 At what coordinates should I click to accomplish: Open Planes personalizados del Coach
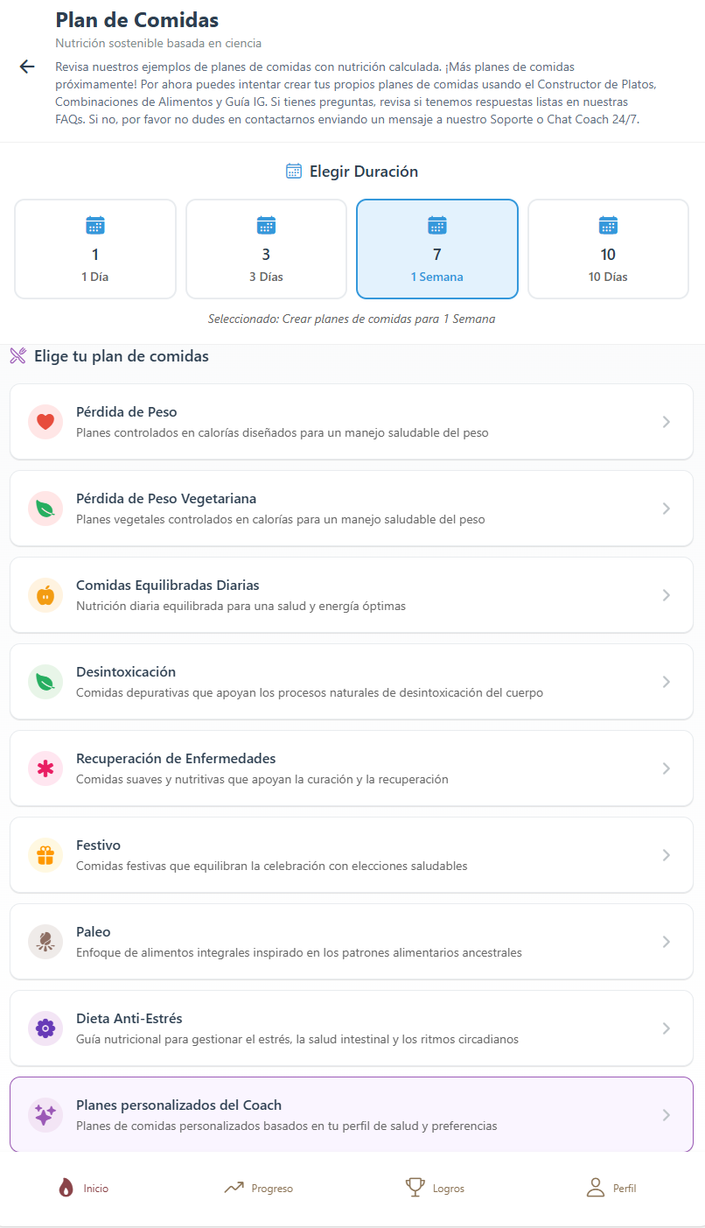[x=350, y=1114]
